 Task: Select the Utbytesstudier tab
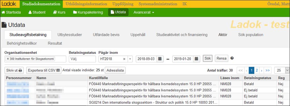point(70,35)
